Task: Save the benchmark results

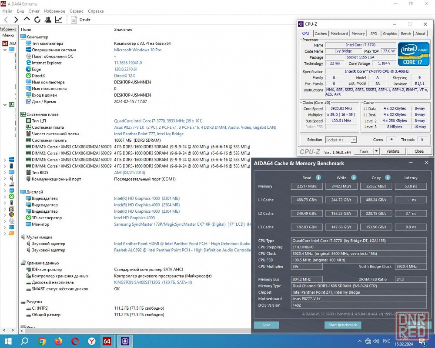Action: click(x=266, y=325)
